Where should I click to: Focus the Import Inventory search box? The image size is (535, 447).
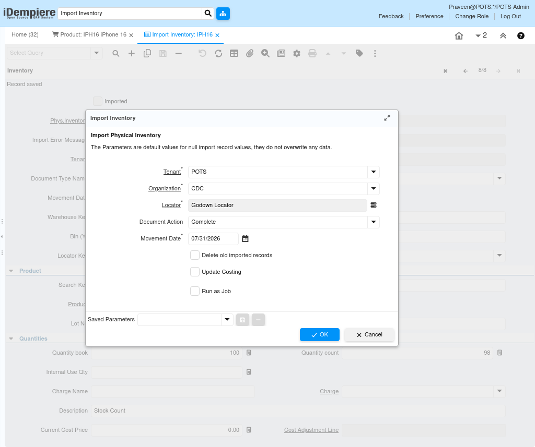pos(130,13)
